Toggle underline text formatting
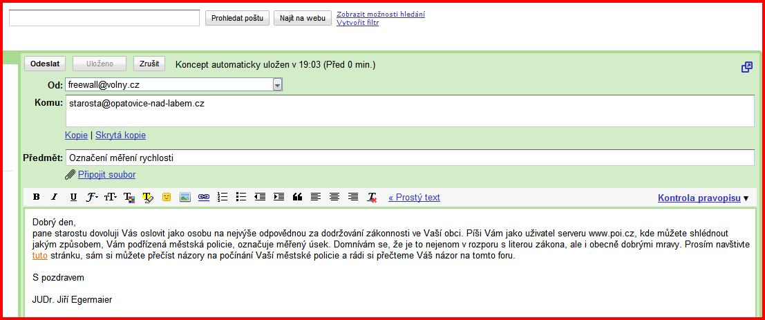 point(73,198)
